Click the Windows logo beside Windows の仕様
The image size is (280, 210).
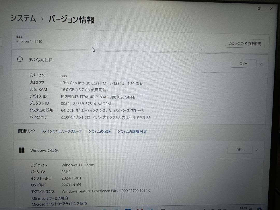(22, 150)
